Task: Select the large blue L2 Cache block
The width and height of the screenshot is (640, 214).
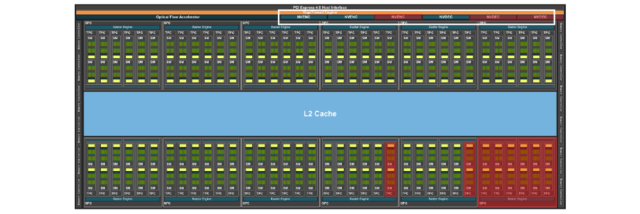Action: coord(320,113)
